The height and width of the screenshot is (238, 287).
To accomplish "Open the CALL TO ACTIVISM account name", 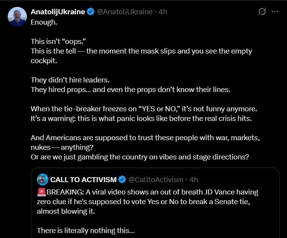I will [83, 179].
